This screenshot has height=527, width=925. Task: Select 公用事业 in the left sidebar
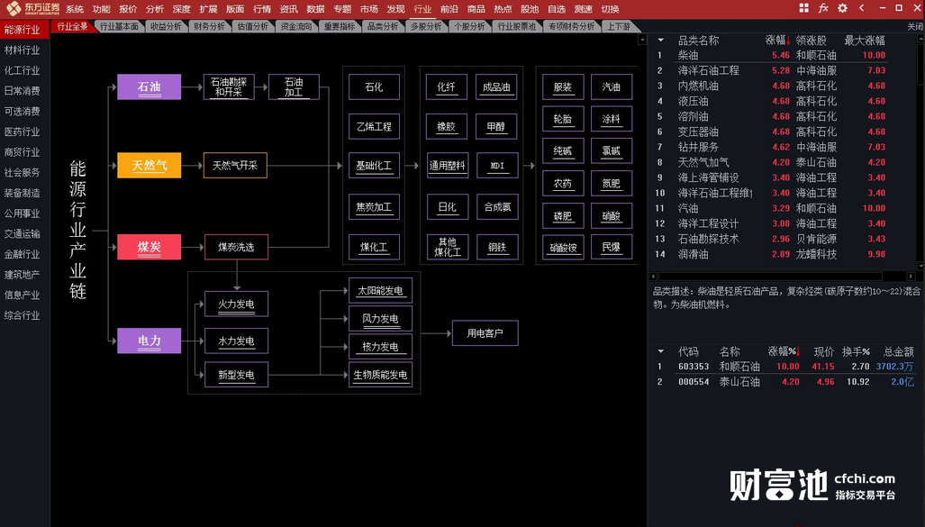pos(22,214)
